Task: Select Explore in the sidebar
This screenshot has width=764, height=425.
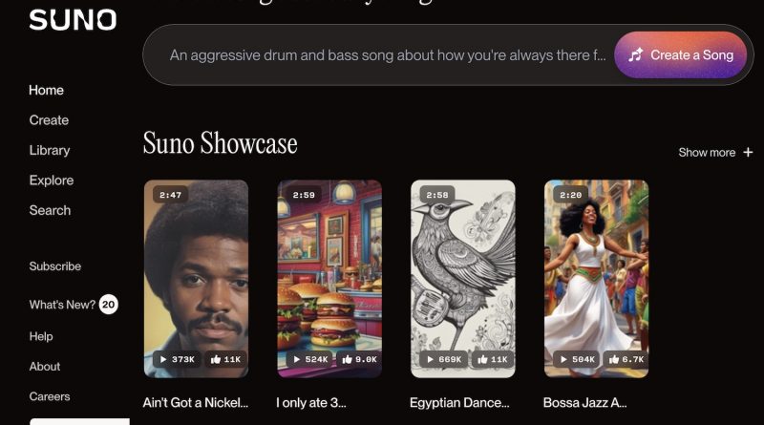Action: [52, 181]
